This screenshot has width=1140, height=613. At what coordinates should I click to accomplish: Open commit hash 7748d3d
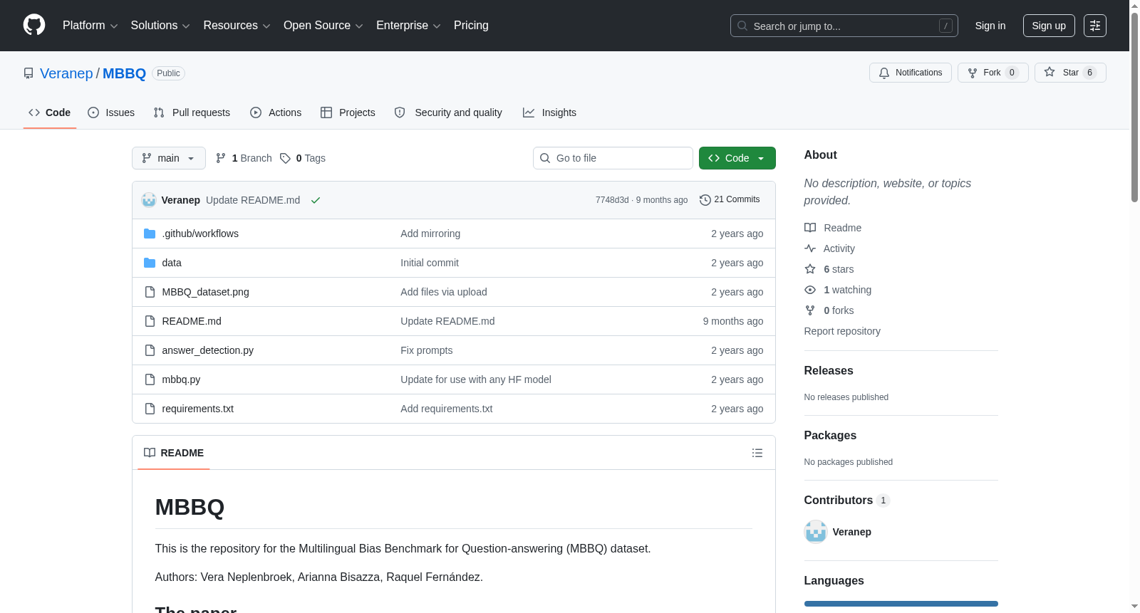pos(612,200)
